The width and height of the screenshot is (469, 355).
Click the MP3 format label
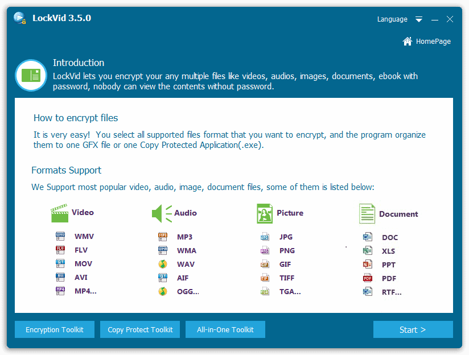tap(184, 237)
